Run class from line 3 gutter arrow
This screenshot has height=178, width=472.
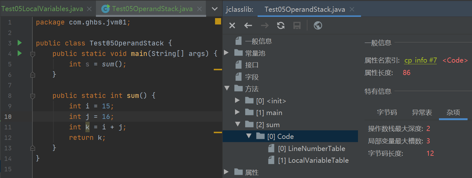point(20,43)
